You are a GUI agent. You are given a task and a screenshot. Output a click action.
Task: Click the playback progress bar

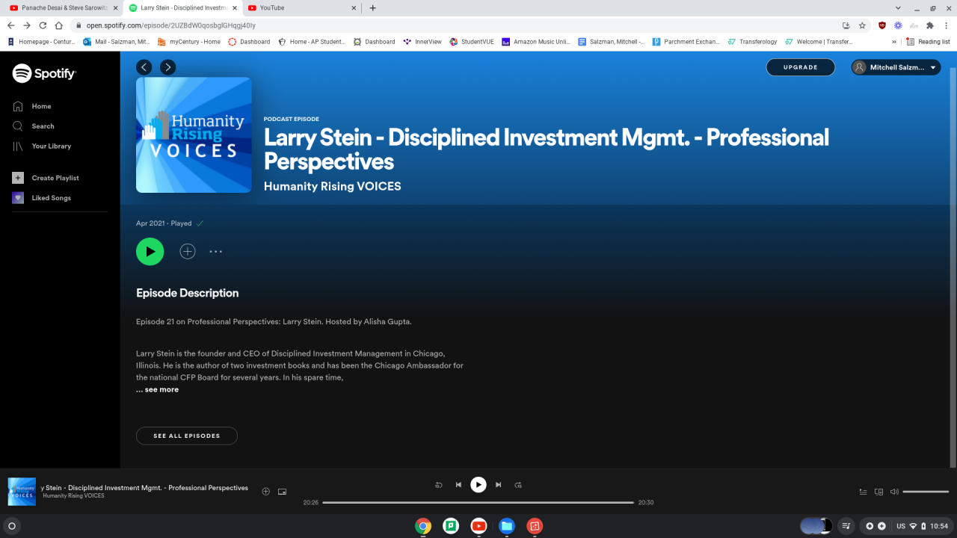click(478, 502)
